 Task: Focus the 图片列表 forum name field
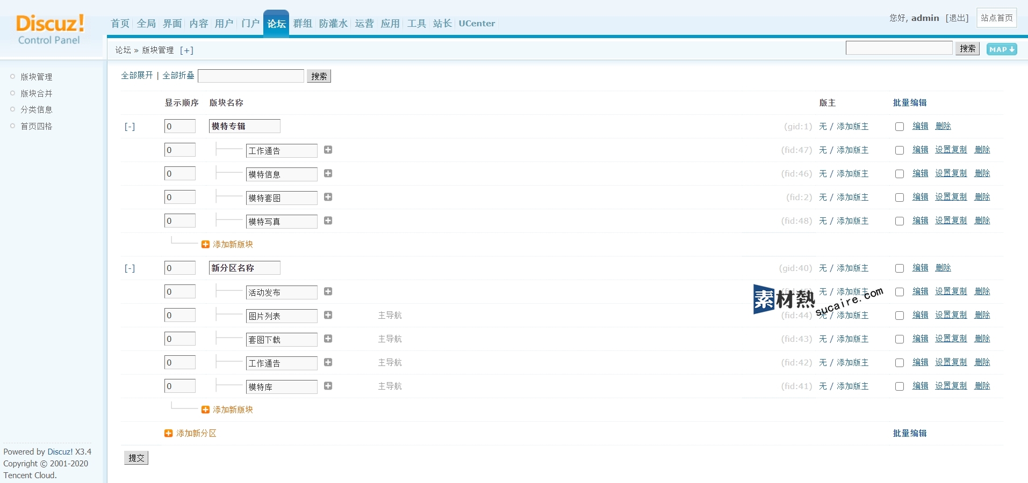click(x=282, y=316)
